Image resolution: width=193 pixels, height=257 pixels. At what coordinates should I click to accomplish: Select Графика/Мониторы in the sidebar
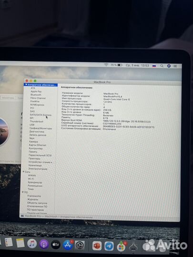pyautogui.click(x=41, y=128)
